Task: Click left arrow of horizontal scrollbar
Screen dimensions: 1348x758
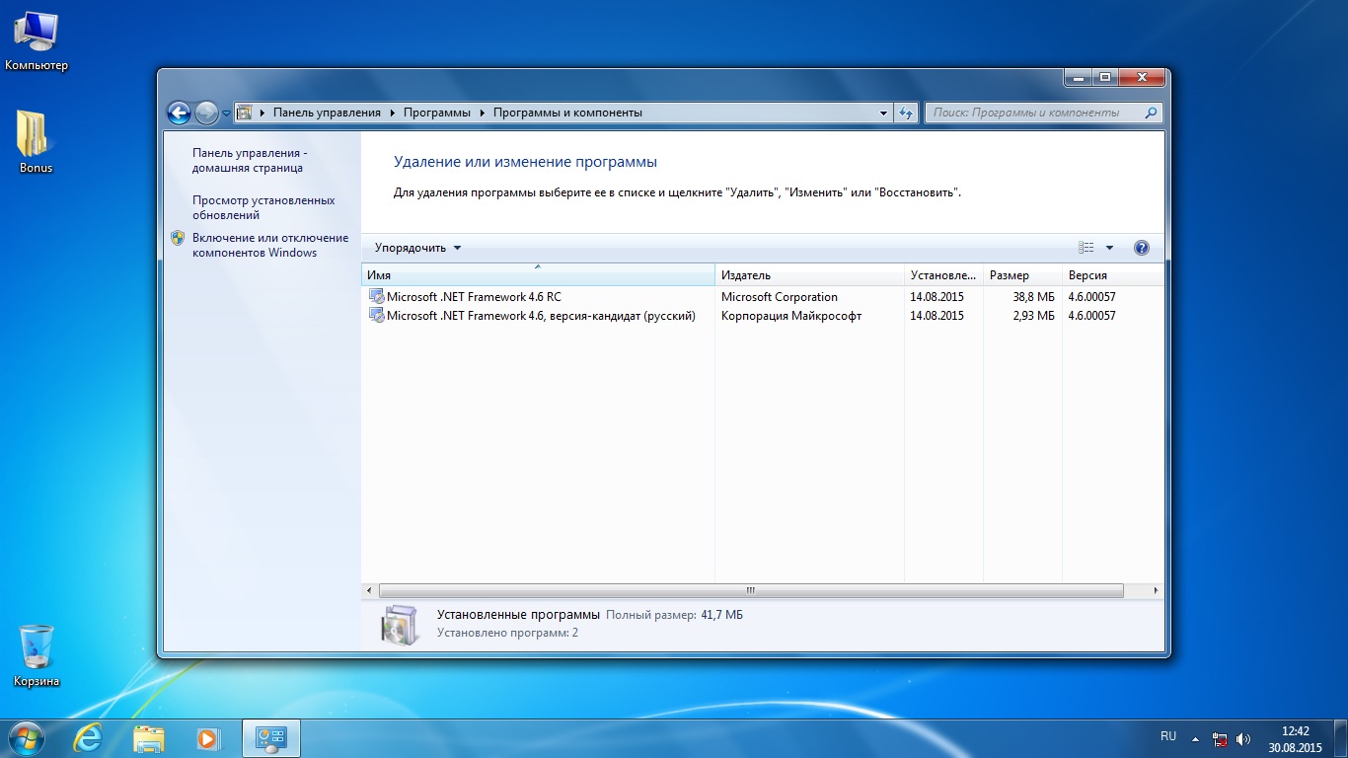Action: pyautogui.click(x=370, y=590)
